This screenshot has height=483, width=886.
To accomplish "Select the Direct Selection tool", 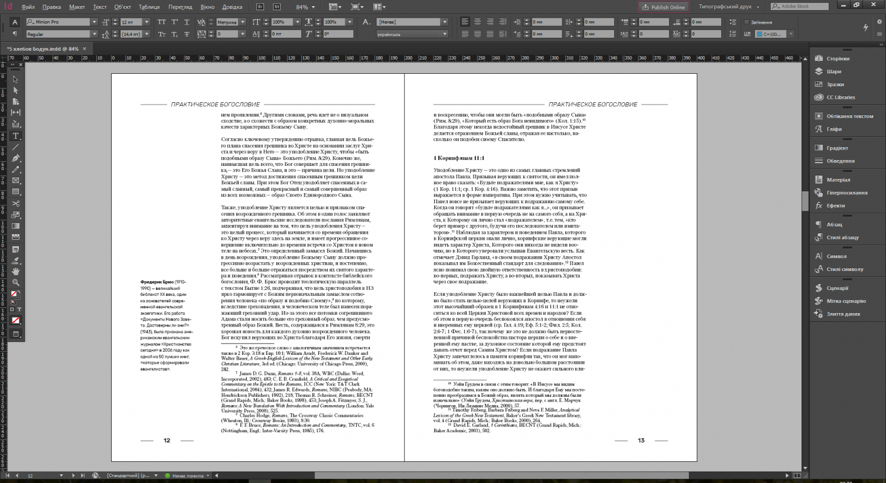I will click(x=15, y=90).
